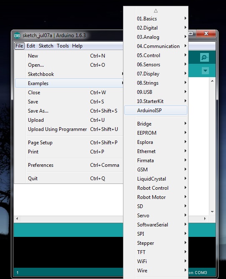Viewport: 226px width, 279px height.
Task: Expand Robot Motor examples
Action: 156,197
